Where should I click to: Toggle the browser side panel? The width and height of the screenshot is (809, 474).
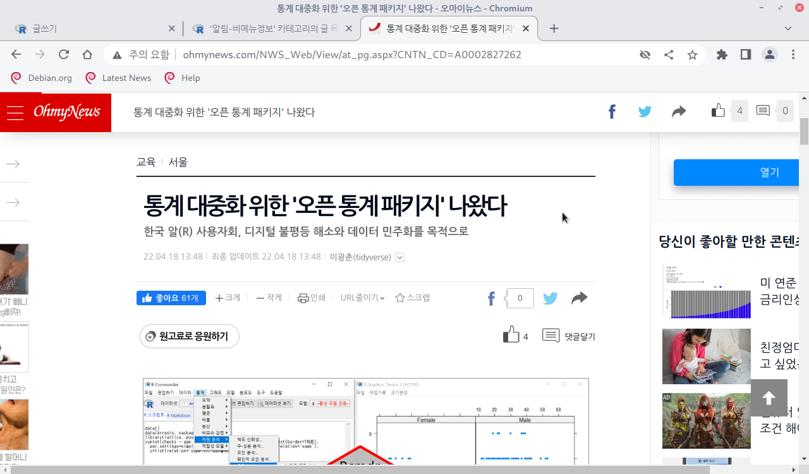pos(746,54)
